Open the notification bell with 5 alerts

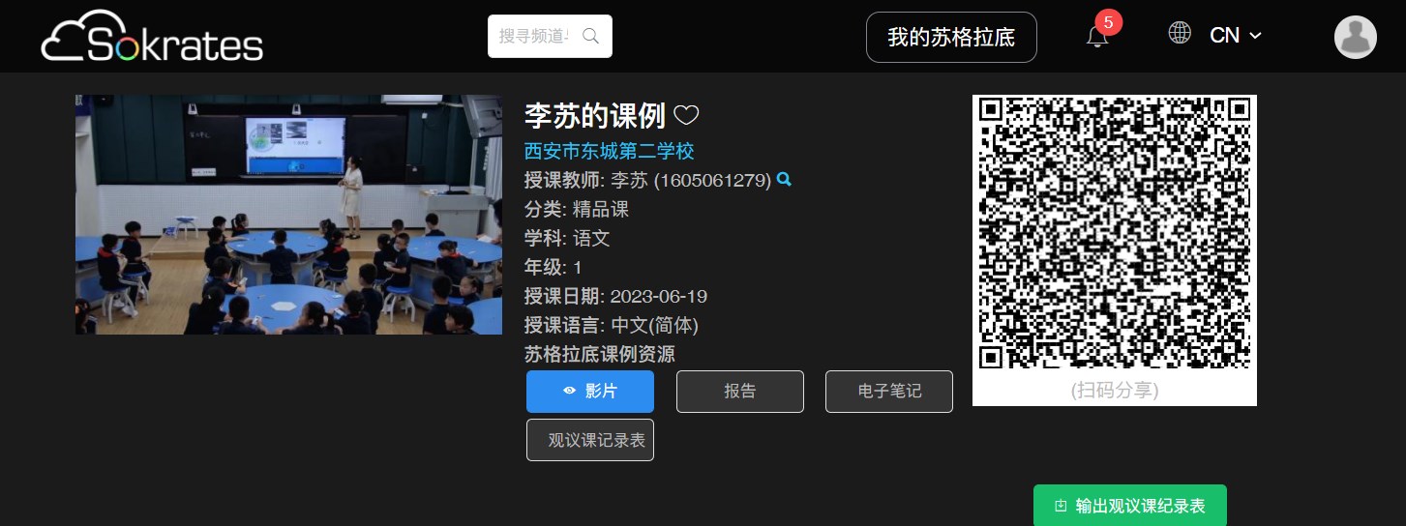point(1097,37)
